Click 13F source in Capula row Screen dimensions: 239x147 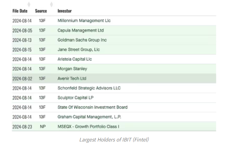pos(42,30)
